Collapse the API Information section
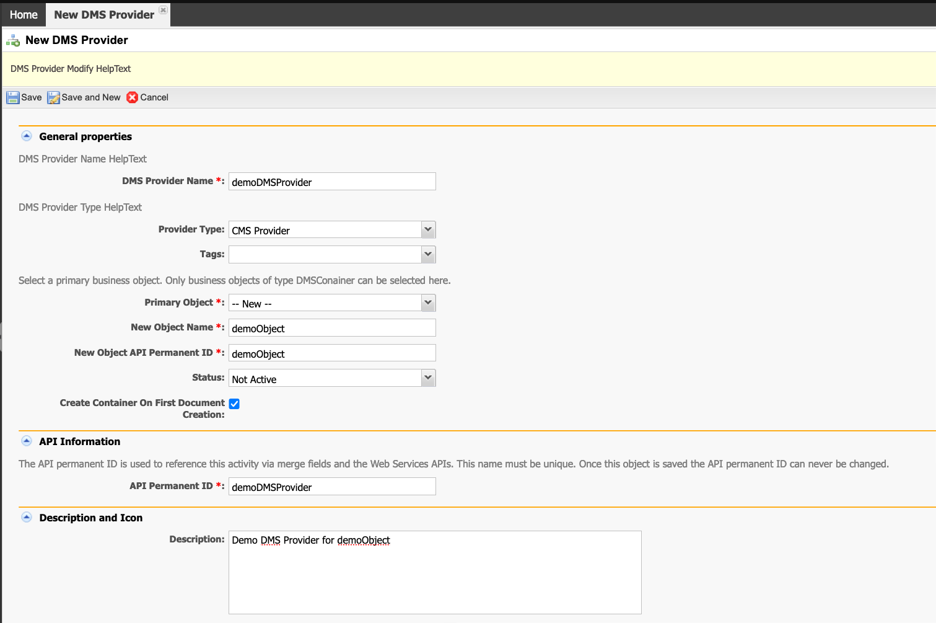The width and height of the screenshot is (936, 623). point(27,441)
